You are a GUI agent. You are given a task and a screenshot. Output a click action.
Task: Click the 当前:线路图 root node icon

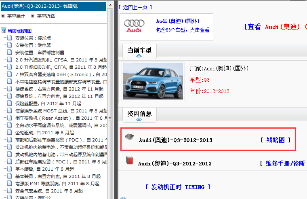pos(4,30)
